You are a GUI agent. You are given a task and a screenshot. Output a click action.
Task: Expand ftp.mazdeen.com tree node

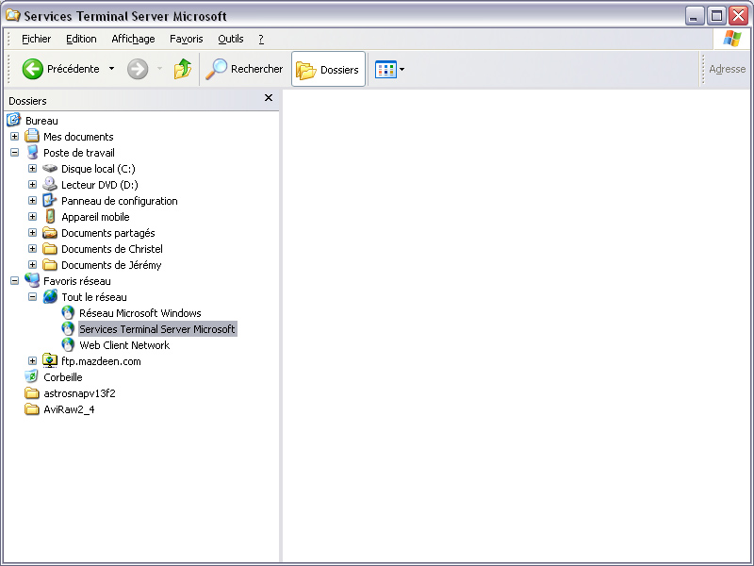click(32, 361)
